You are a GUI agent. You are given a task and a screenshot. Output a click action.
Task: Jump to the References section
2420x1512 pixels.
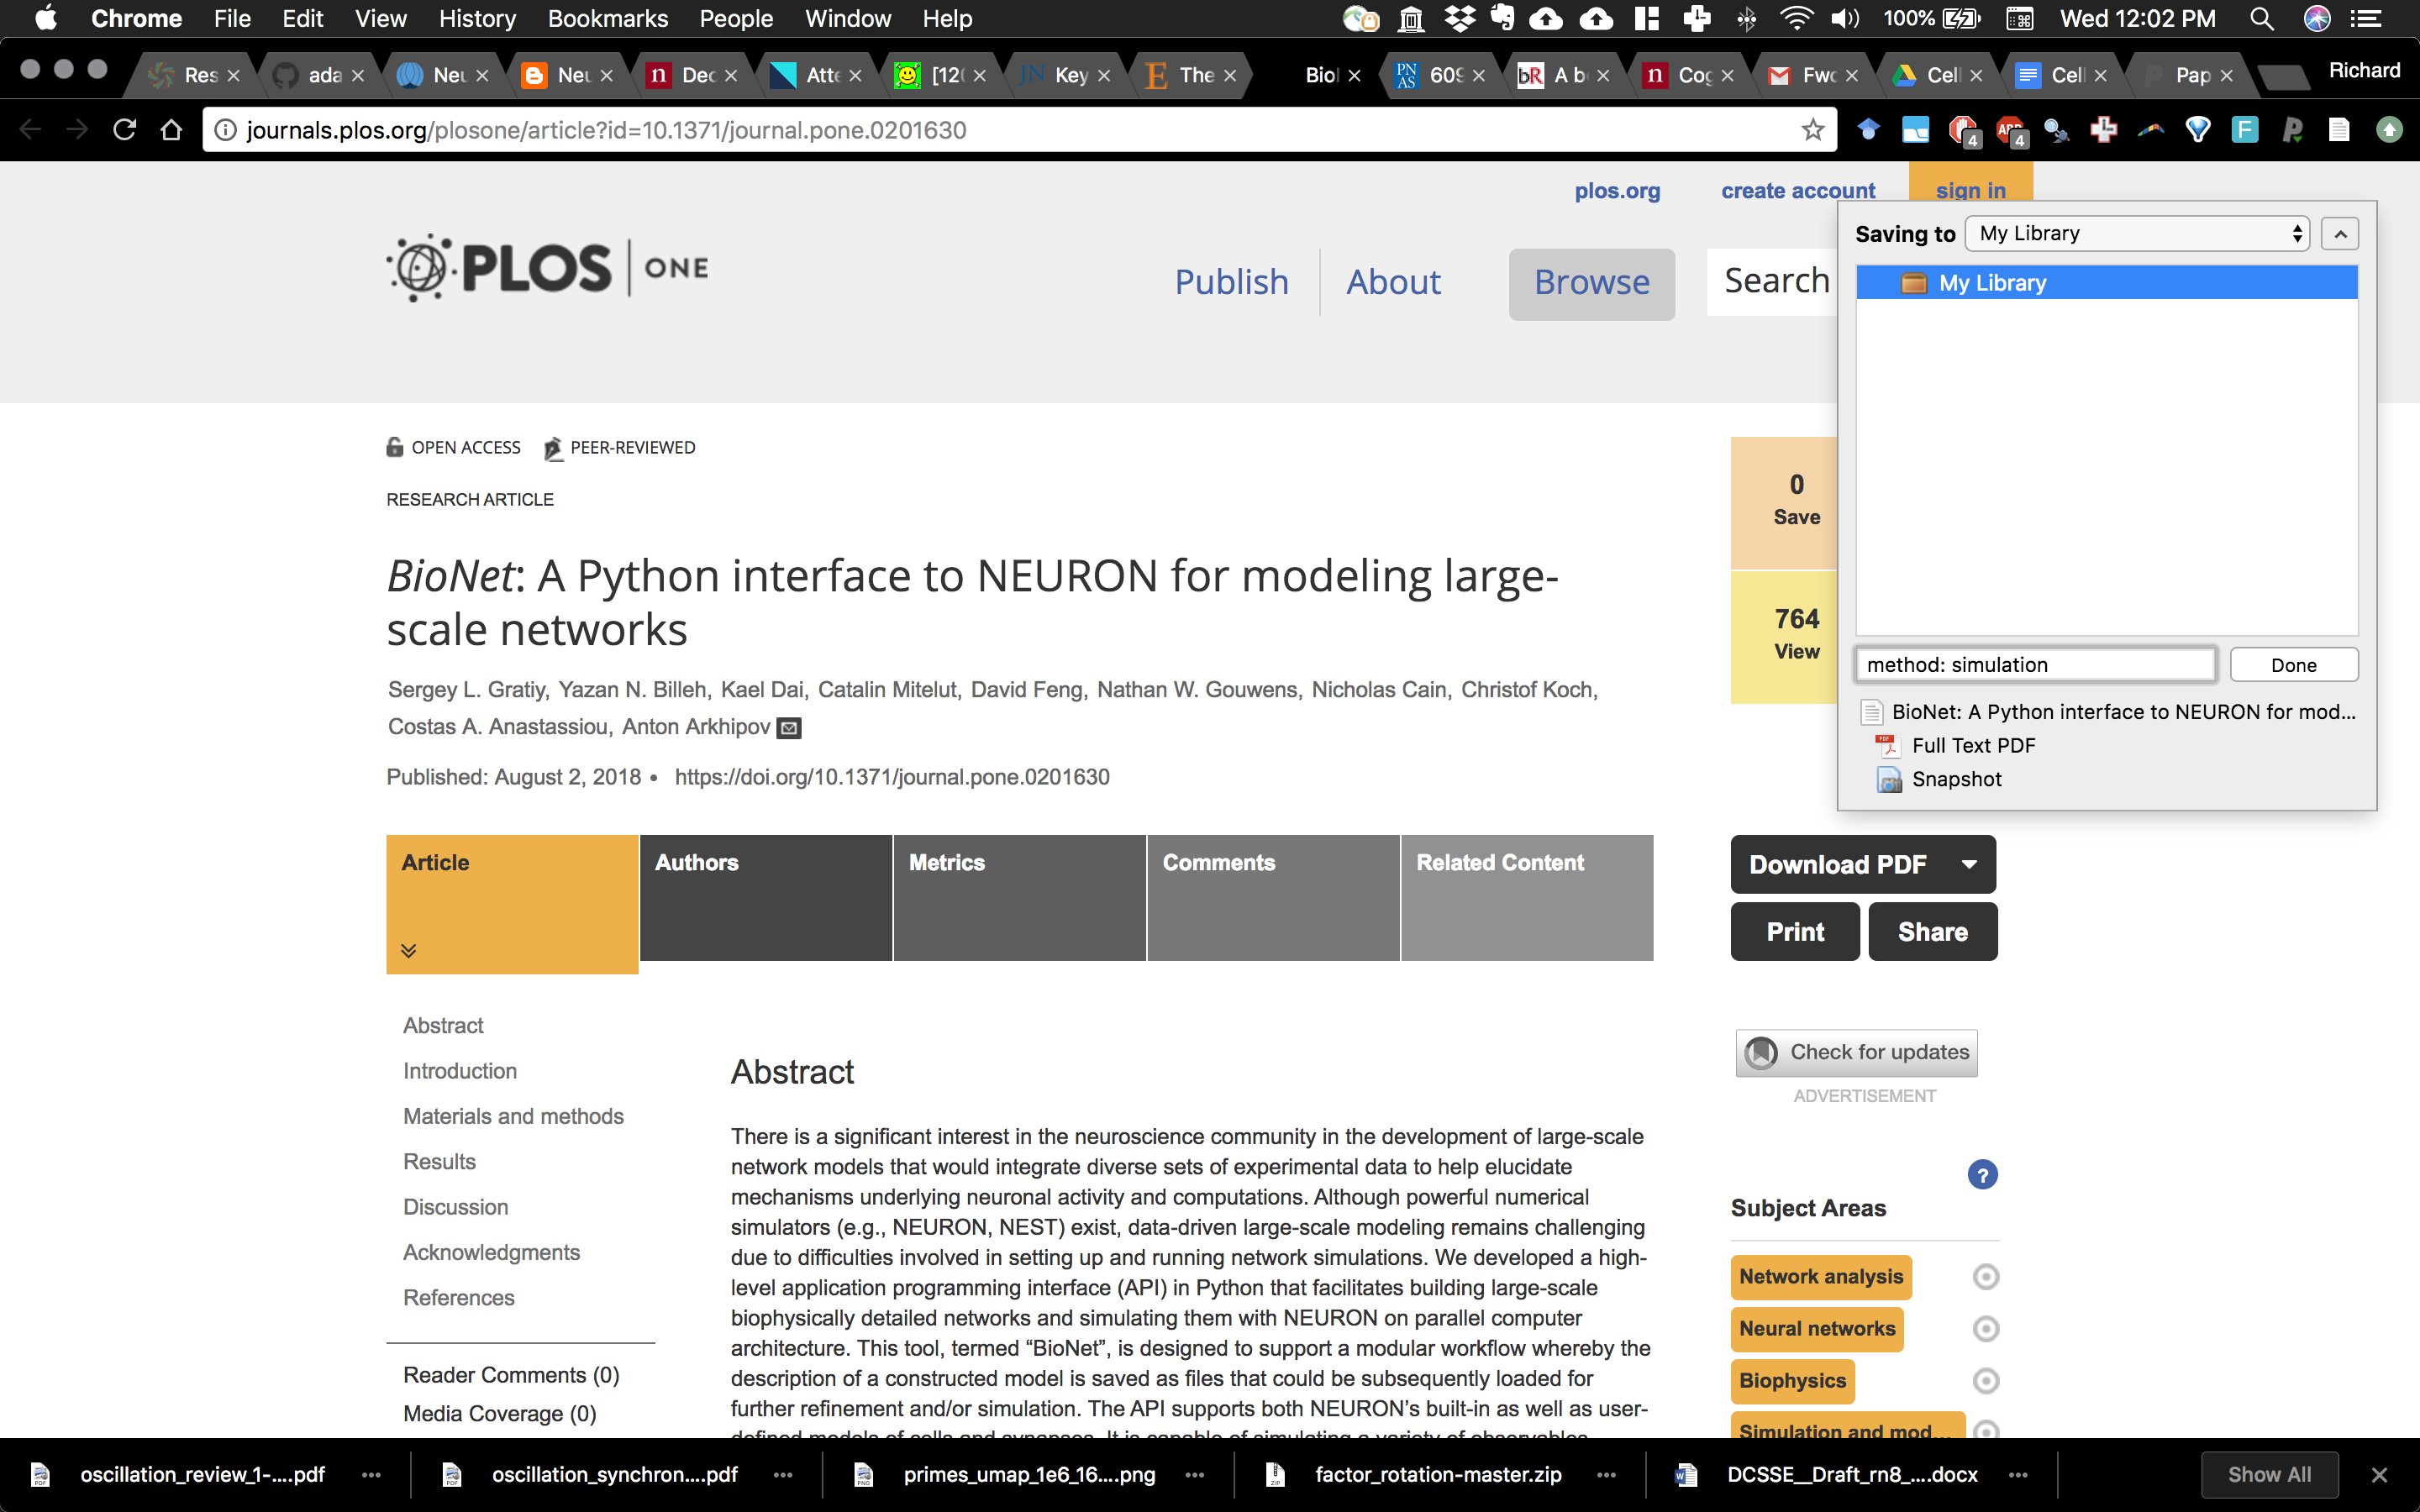(x=459, y=1298)
